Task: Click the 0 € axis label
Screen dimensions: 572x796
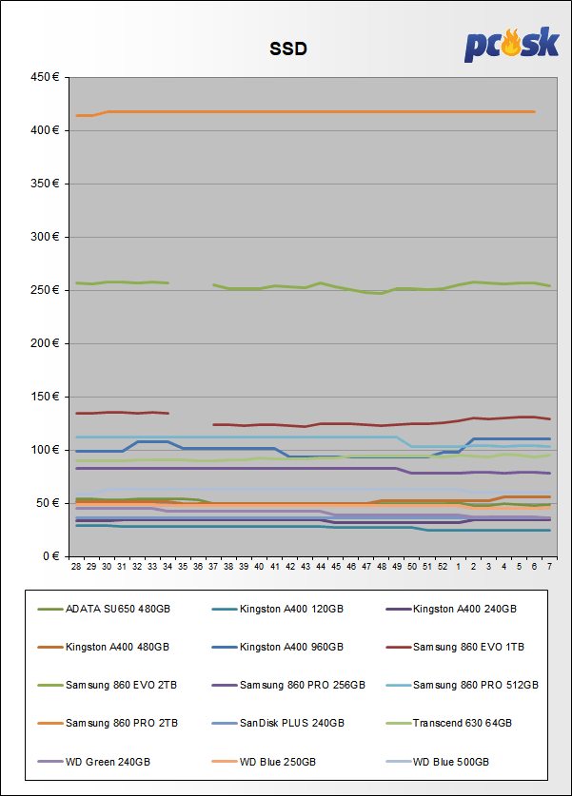Action: coord(50,556)
